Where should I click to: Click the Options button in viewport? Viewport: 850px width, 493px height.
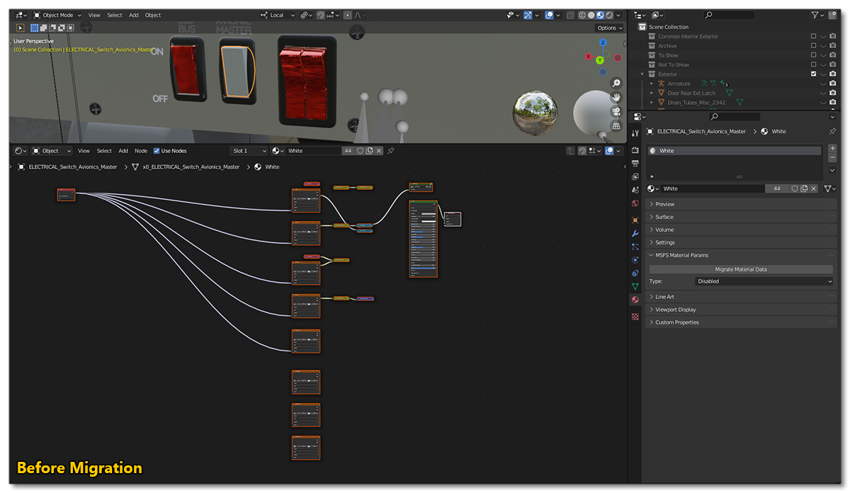pos(608,28)
